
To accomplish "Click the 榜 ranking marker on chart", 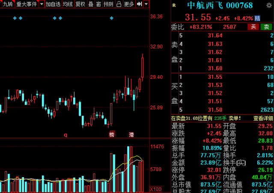I will (x=112, y=134).
